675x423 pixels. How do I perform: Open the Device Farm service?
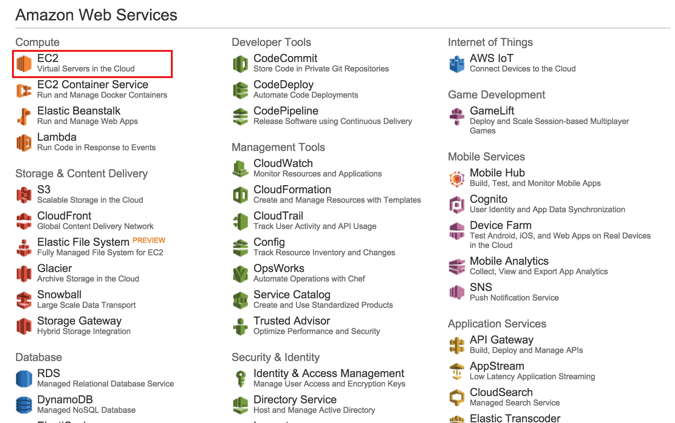tap(501, 225)
